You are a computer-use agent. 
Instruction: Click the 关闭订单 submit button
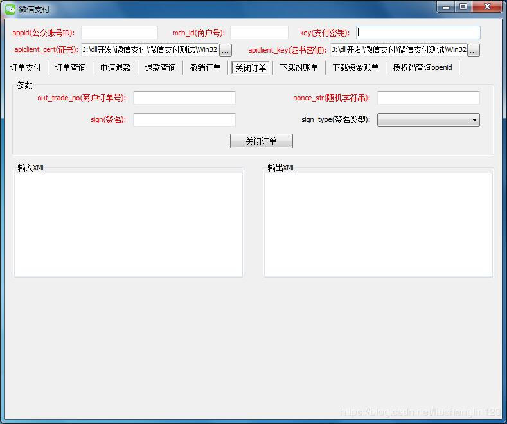pos(262,141)
